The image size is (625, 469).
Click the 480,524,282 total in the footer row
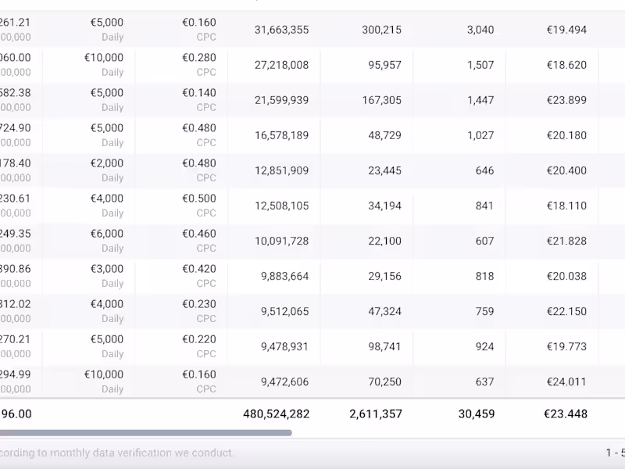click(x=277, y=414)
